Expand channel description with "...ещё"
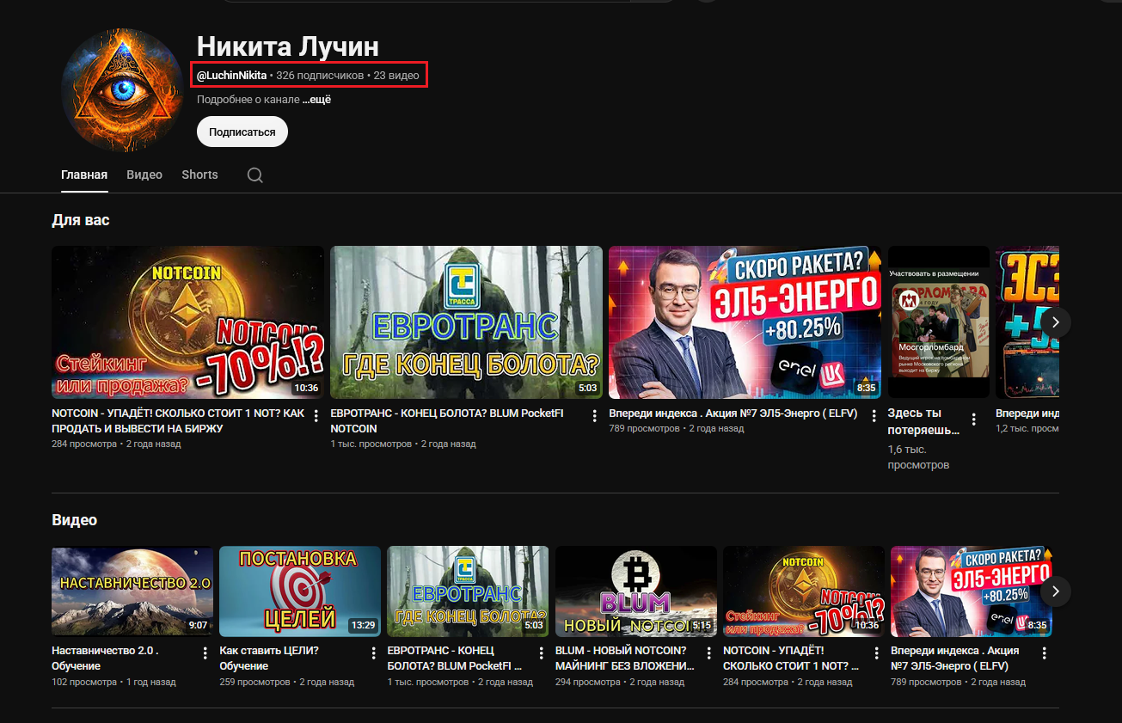This screenshot has height=723, width=1122. (x=316, y=100)
